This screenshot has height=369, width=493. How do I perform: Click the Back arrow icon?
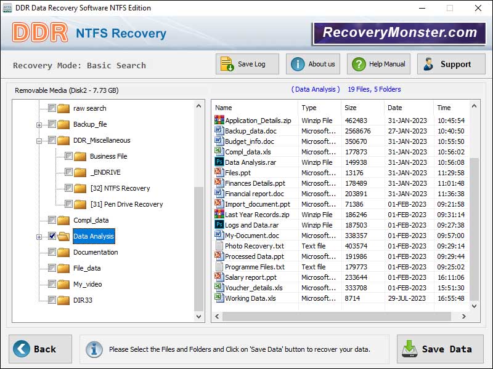tap(22, 349)
